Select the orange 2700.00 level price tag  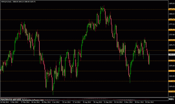click(x=172, y=40)
